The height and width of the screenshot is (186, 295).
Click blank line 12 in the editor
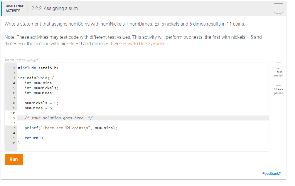point(143,123)
